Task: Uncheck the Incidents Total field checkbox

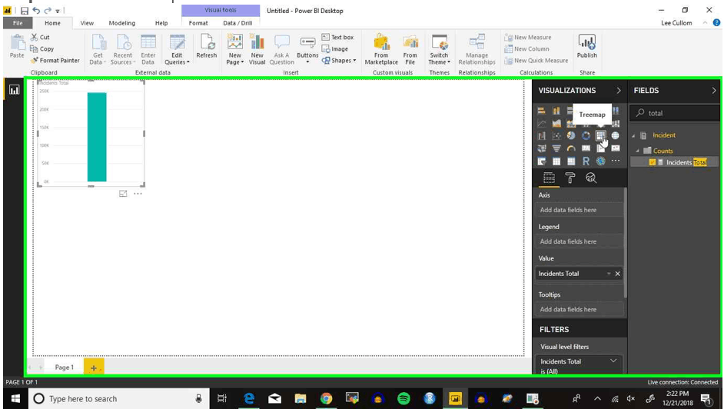Action: click(x=652, y=162)
